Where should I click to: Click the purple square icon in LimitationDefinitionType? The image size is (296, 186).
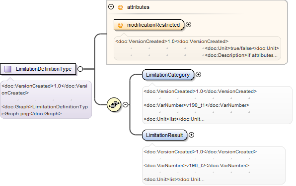pyautogui.click(x=8, y=69)
